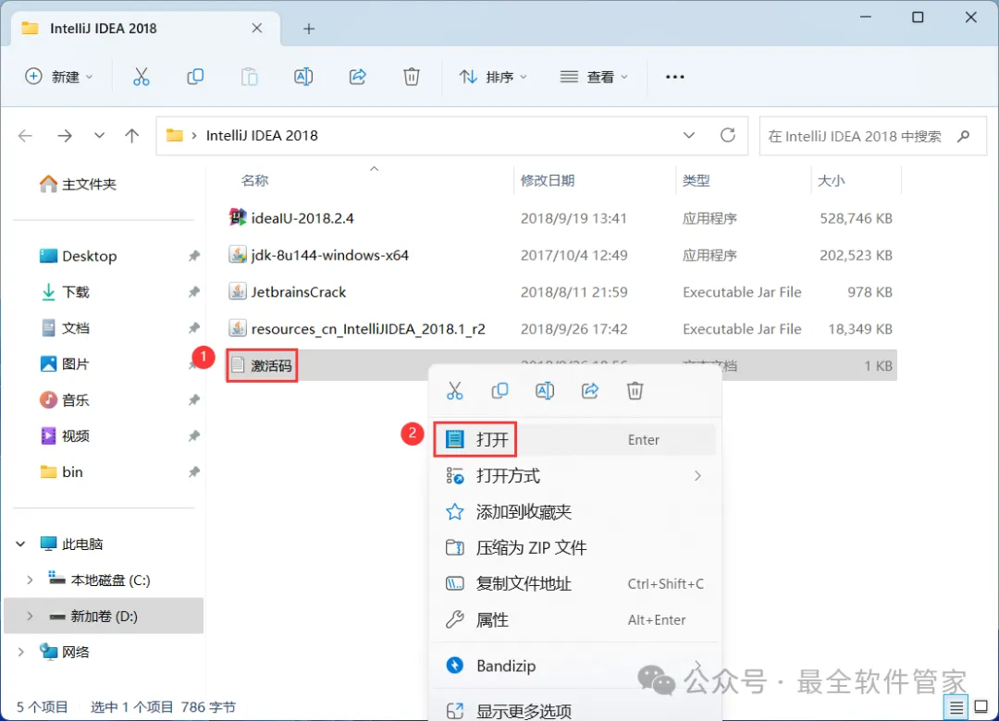
Task: Click Cut icon in the context menu
Action: point(454,390)
